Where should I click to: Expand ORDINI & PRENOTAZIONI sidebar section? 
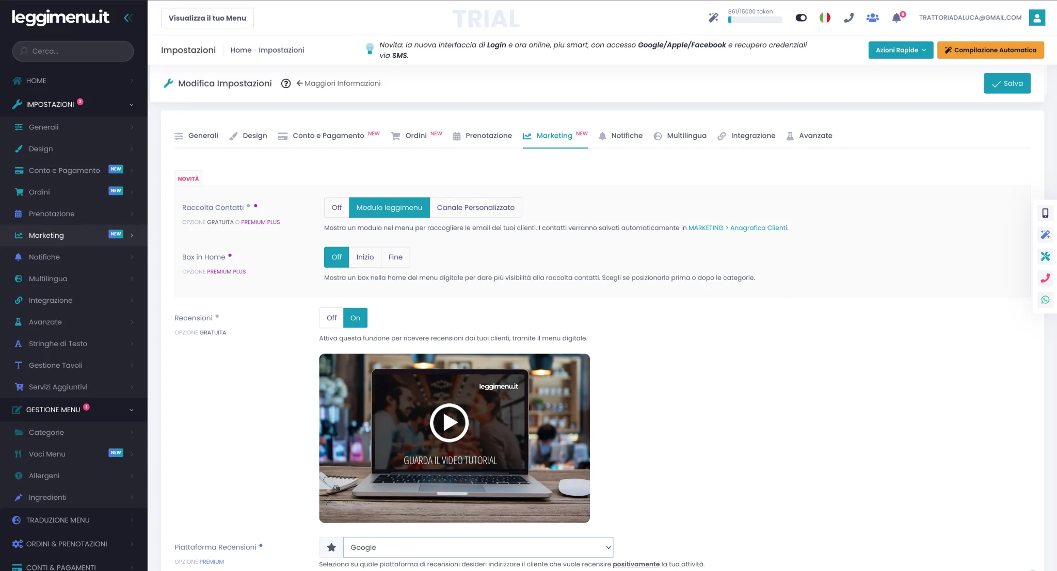pos(73,544)
